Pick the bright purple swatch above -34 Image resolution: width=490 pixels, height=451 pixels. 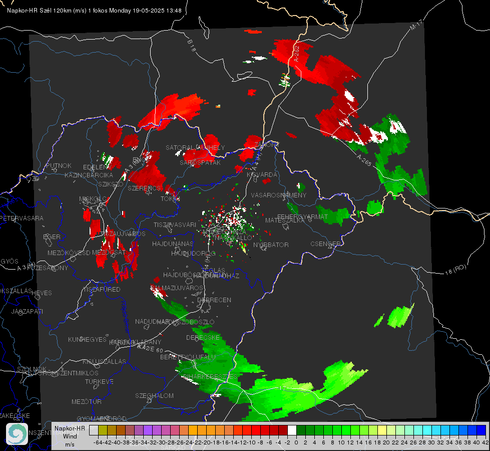[148, 430]
